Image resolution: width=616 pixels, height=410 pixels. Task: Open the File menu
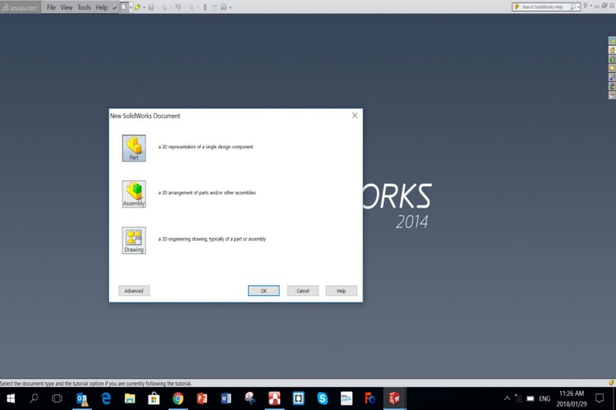[x=51, y=7]
